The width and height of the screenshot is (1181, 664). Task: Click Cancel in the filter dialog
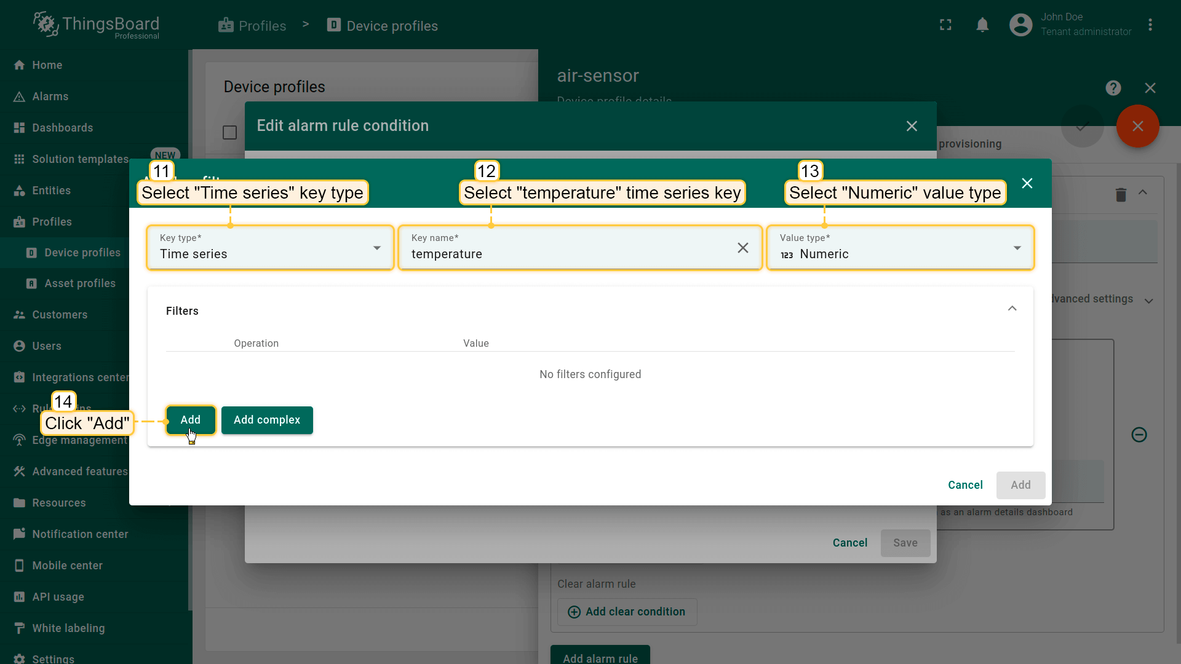(965, 485)
